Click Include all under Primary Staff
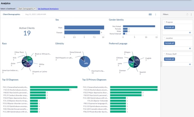Image resolution: width=194 pixels, height=117 pixels. [169, 59]
